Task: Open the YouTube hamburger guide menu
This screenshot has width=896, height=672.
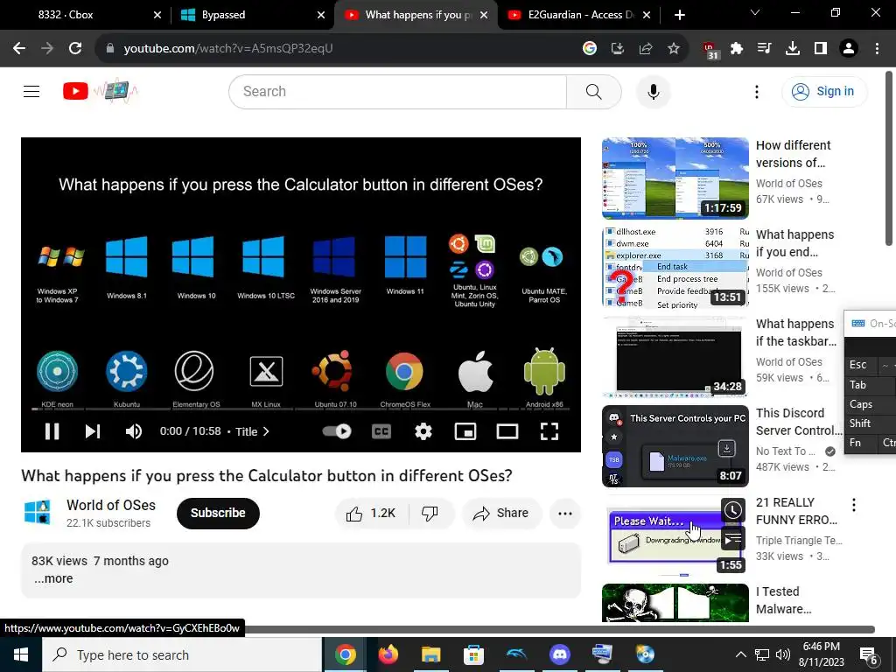Action: click(x=31, y=91)
